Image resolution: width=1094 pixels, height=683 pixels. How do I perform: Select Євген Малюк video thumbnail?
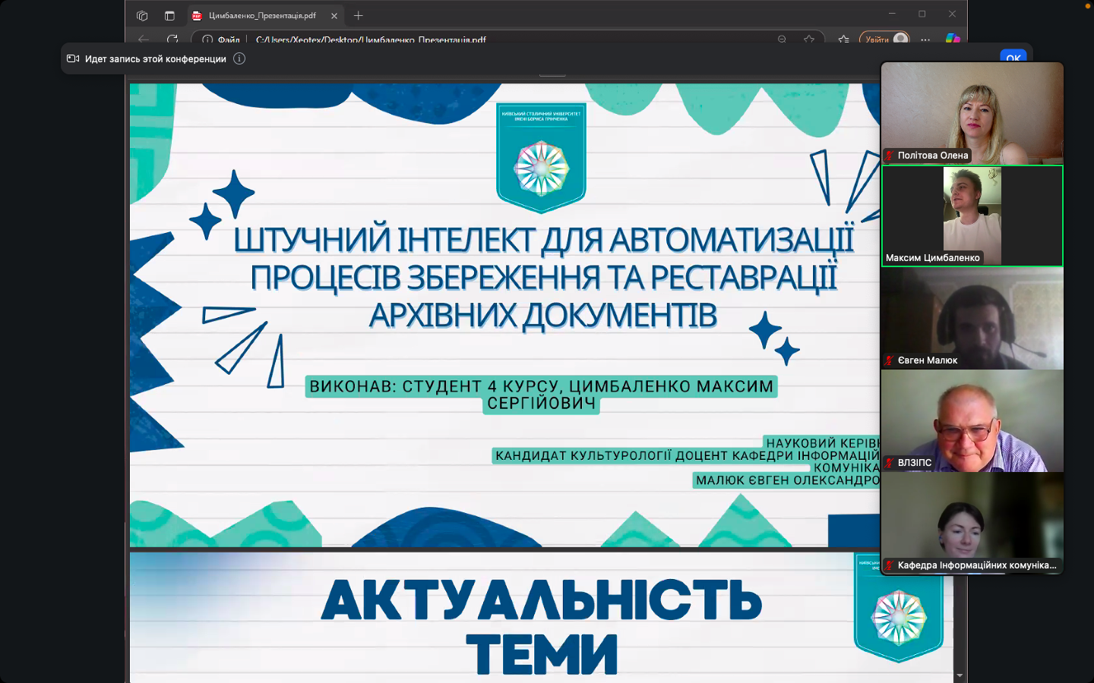(x=972, y=319)
